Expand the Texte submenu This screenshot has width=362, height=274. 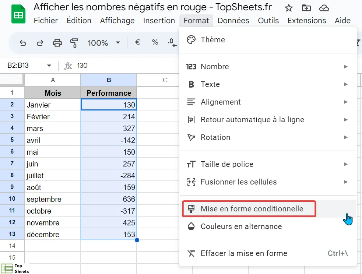pos(268,84)
